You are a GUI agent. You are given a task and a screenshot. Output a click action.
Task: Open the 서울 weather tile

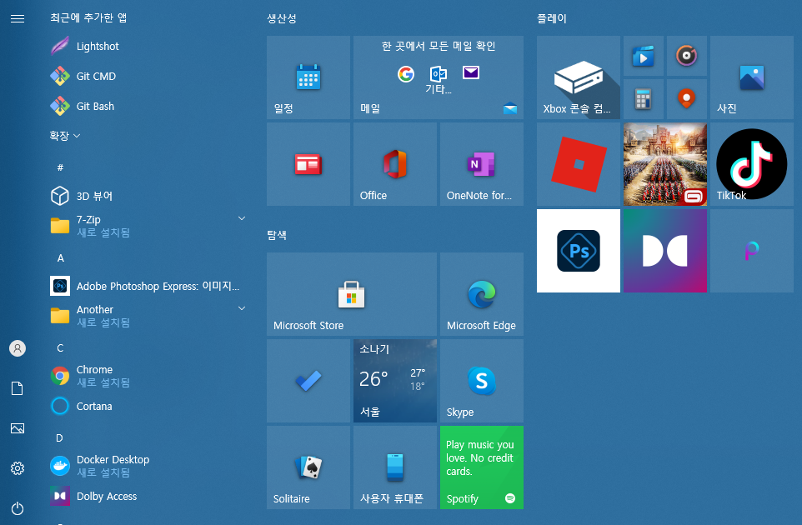[x=395, y=381]
